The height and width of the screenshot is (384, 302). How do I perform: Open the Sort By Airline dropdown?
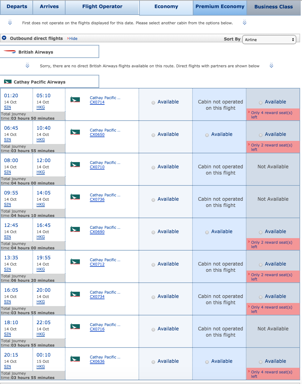pyautogui.click(x=269, y=40)
